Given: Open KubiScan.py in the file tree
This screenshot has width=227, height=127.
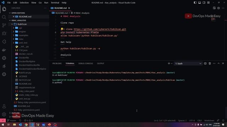Looking at the screenshot, I should 25,73.
